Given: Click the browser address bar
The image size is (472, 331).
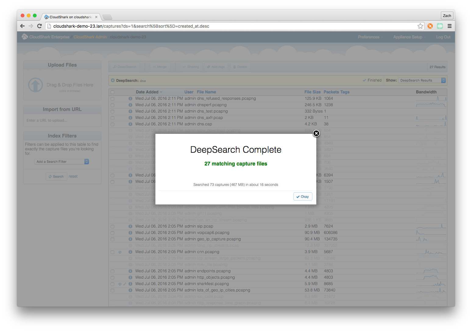Looking at the screenshot, I should [232, 26].
